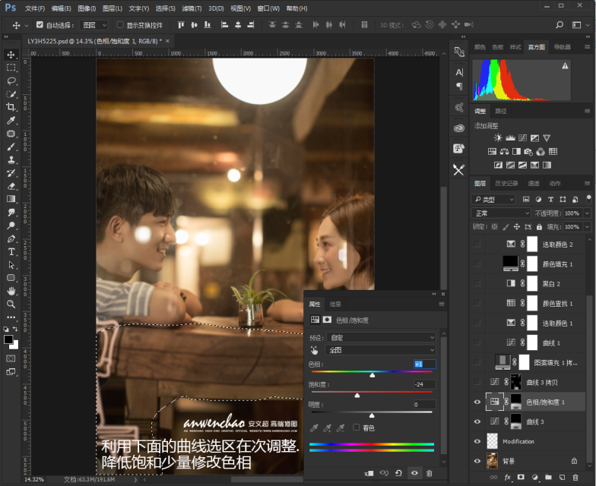Open the 文件(F) menu
596x486 pixels.
pyautogui.click(x=35, y=8)
